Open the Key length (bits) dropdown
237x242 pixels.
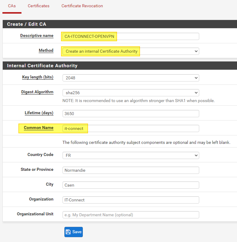tap(131, 78)
